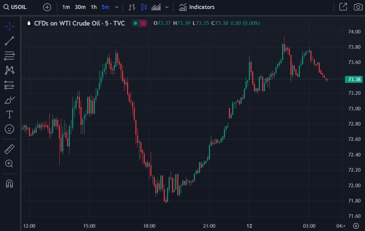Toggle magnet mode
The width and height of the screenshot is (365, 231).
click(9, 184)
